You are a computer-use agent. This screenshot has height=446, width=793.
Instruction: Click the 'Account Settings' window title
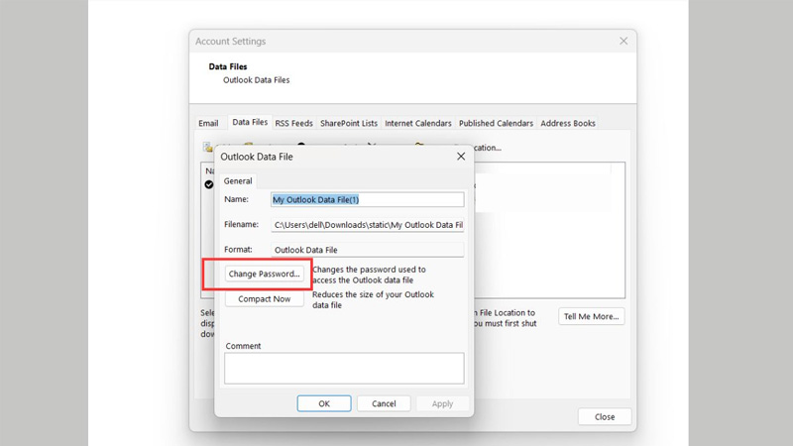click(231, 41)
